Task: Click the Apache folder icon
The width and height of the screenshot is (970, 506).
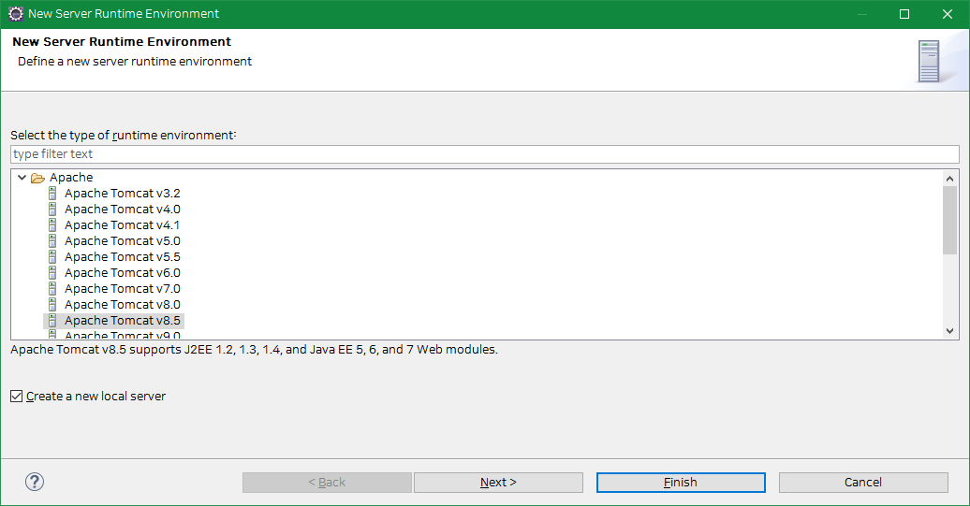Action: click(x=37, y=178)
